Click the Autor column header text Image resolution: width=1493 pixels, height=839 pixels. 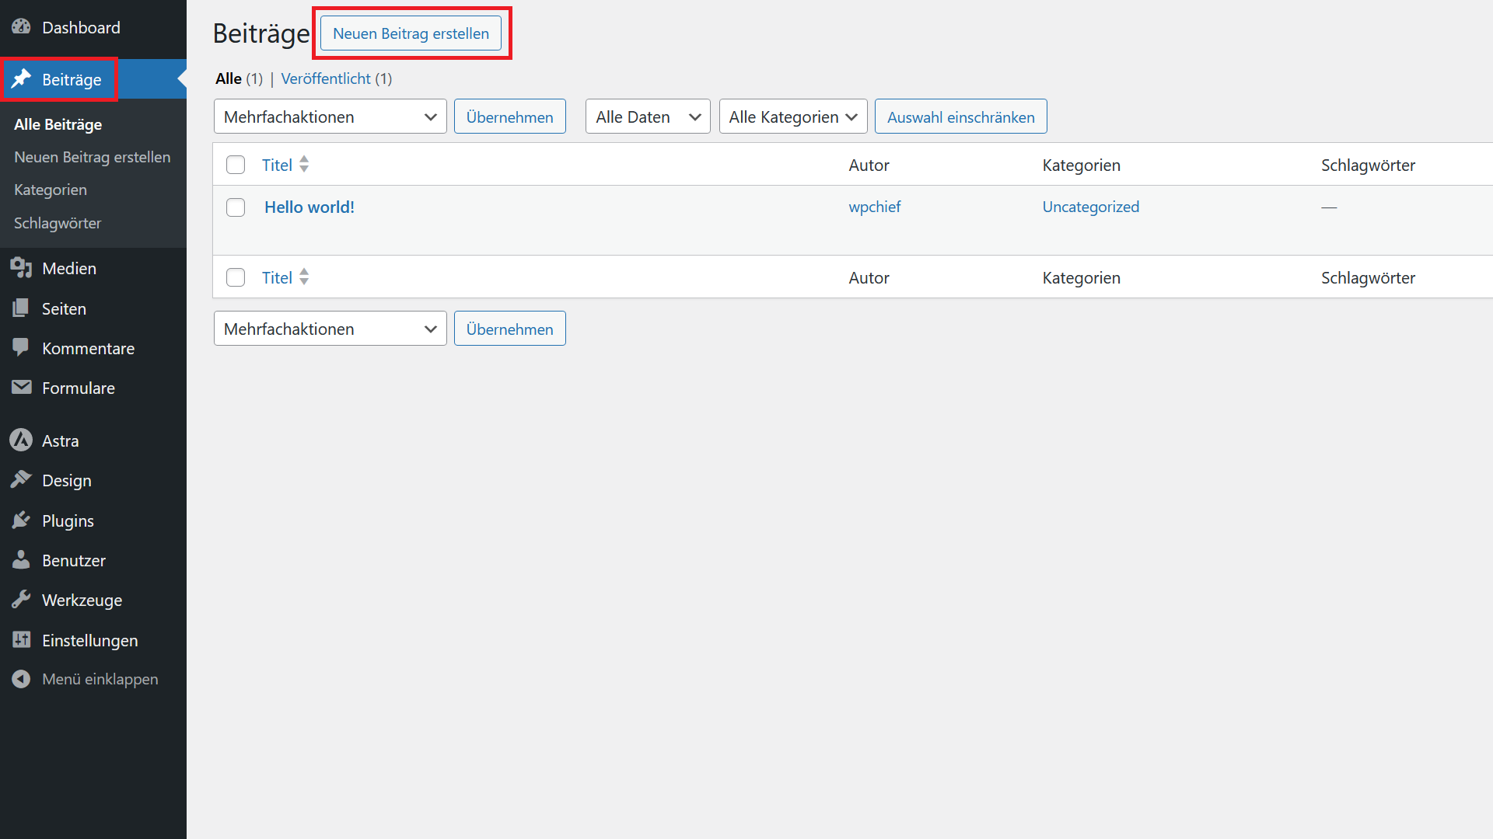(x=869, y=165)
